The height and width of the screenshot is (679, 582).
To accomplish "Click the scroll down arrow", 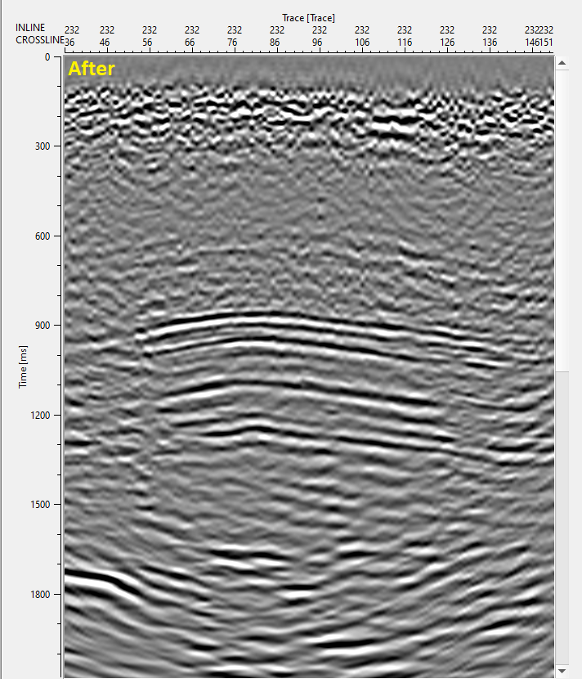I will 562,672.
